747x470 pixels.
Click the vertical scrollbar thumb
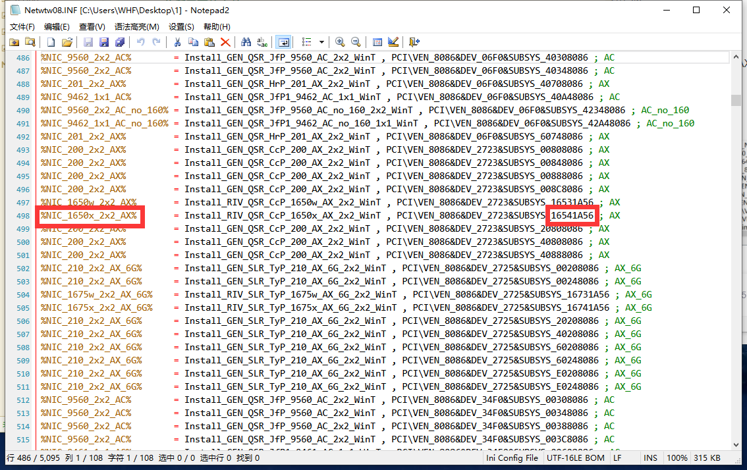tap(736, 101)
